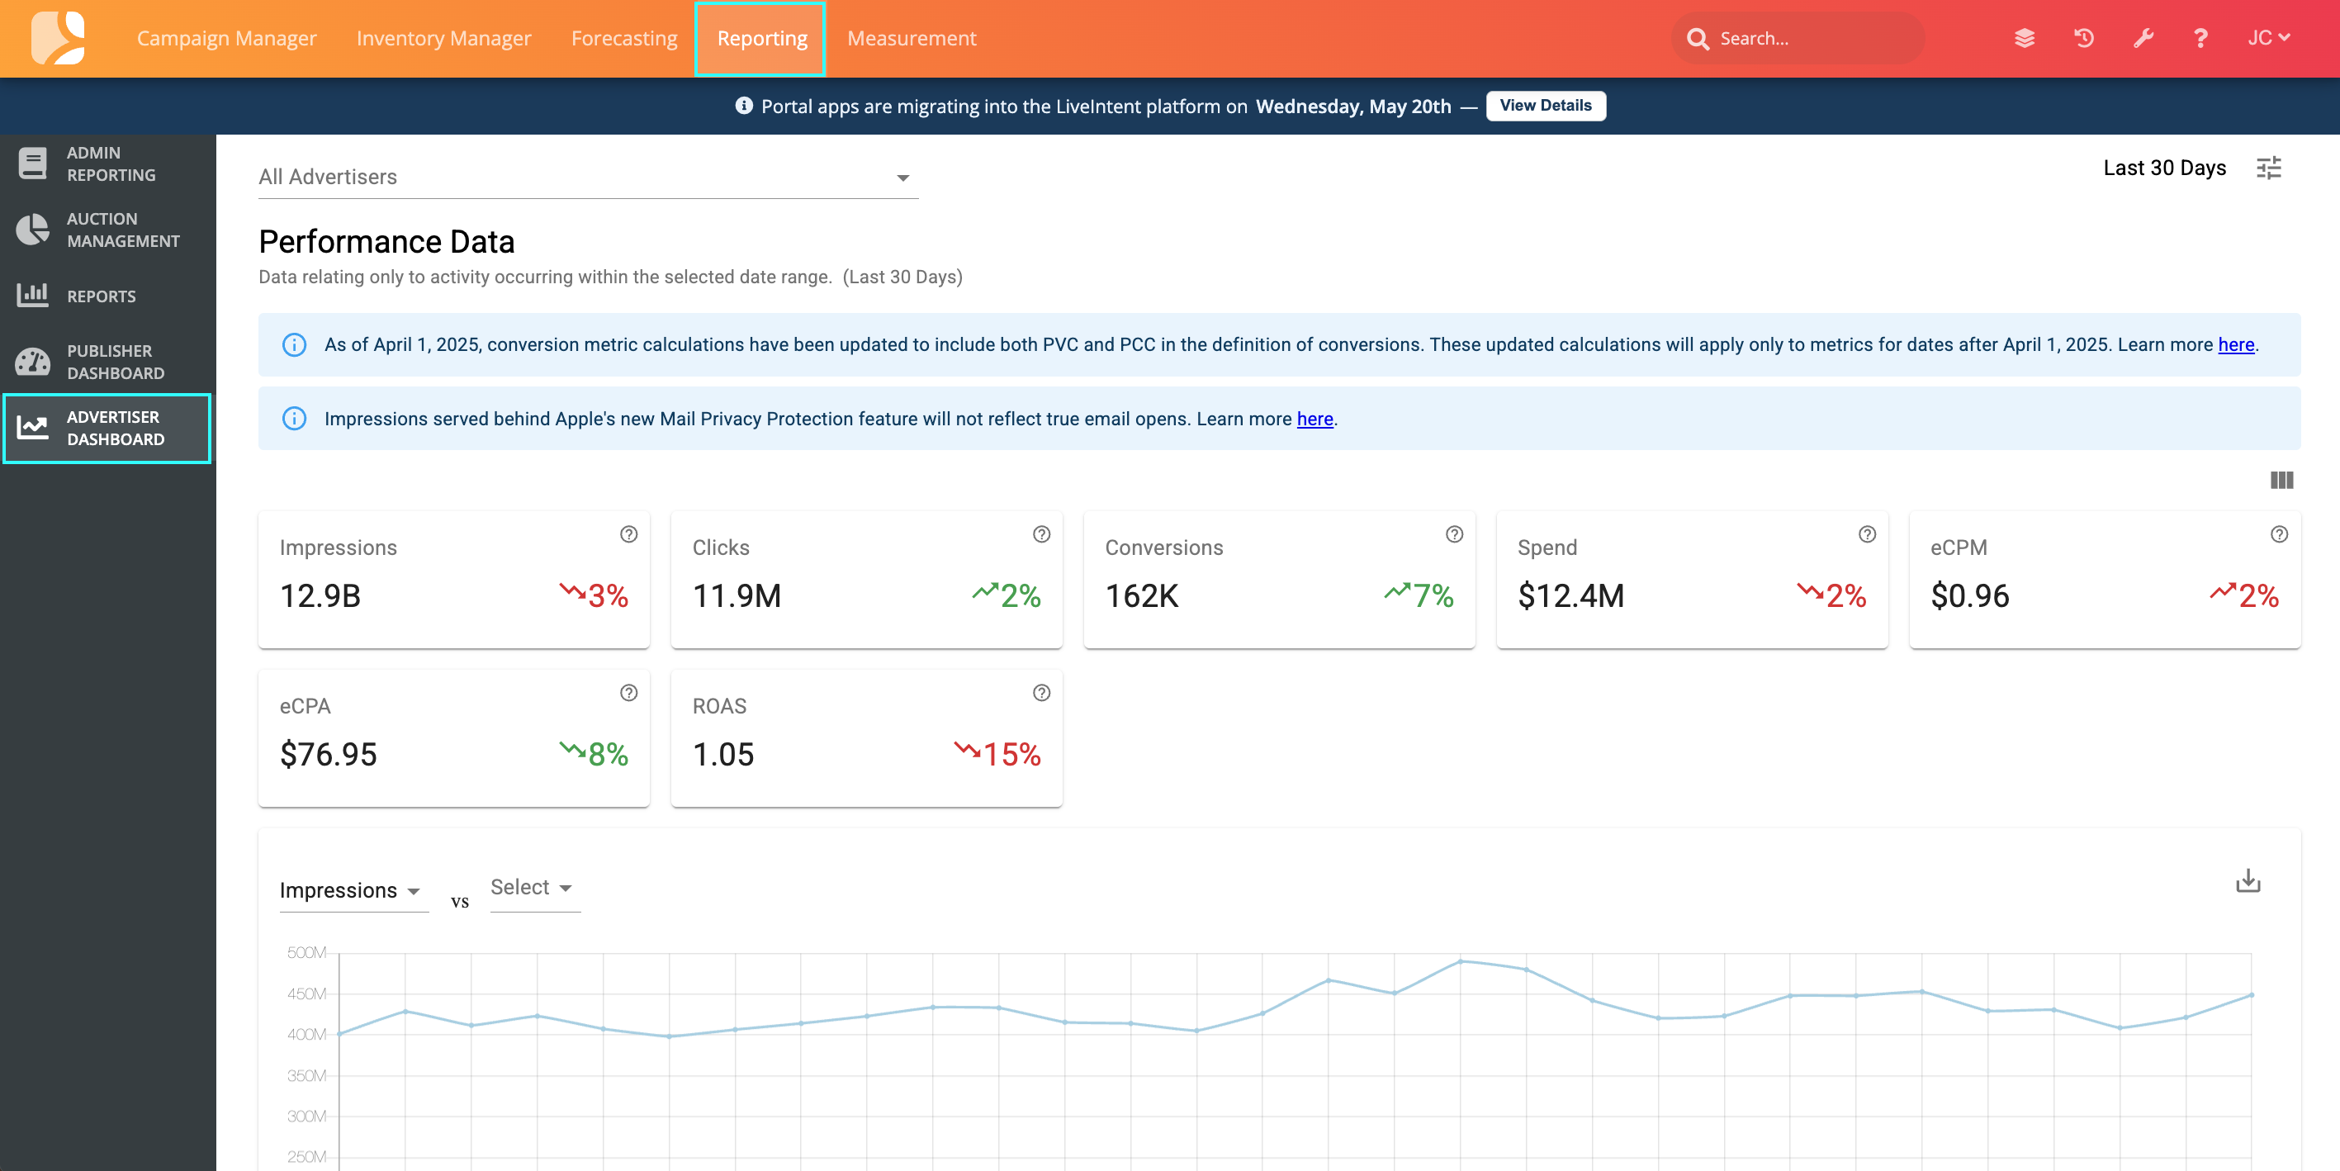Click the Conversions card help icon
This screenshot has width=2340, height=1171.
coord(1454,534)
